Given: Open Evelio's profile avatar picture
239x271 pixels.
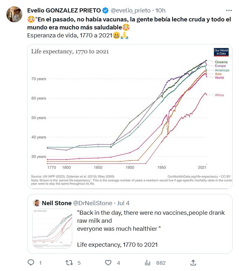Looking at the screenshot, I should coord(14,14).
